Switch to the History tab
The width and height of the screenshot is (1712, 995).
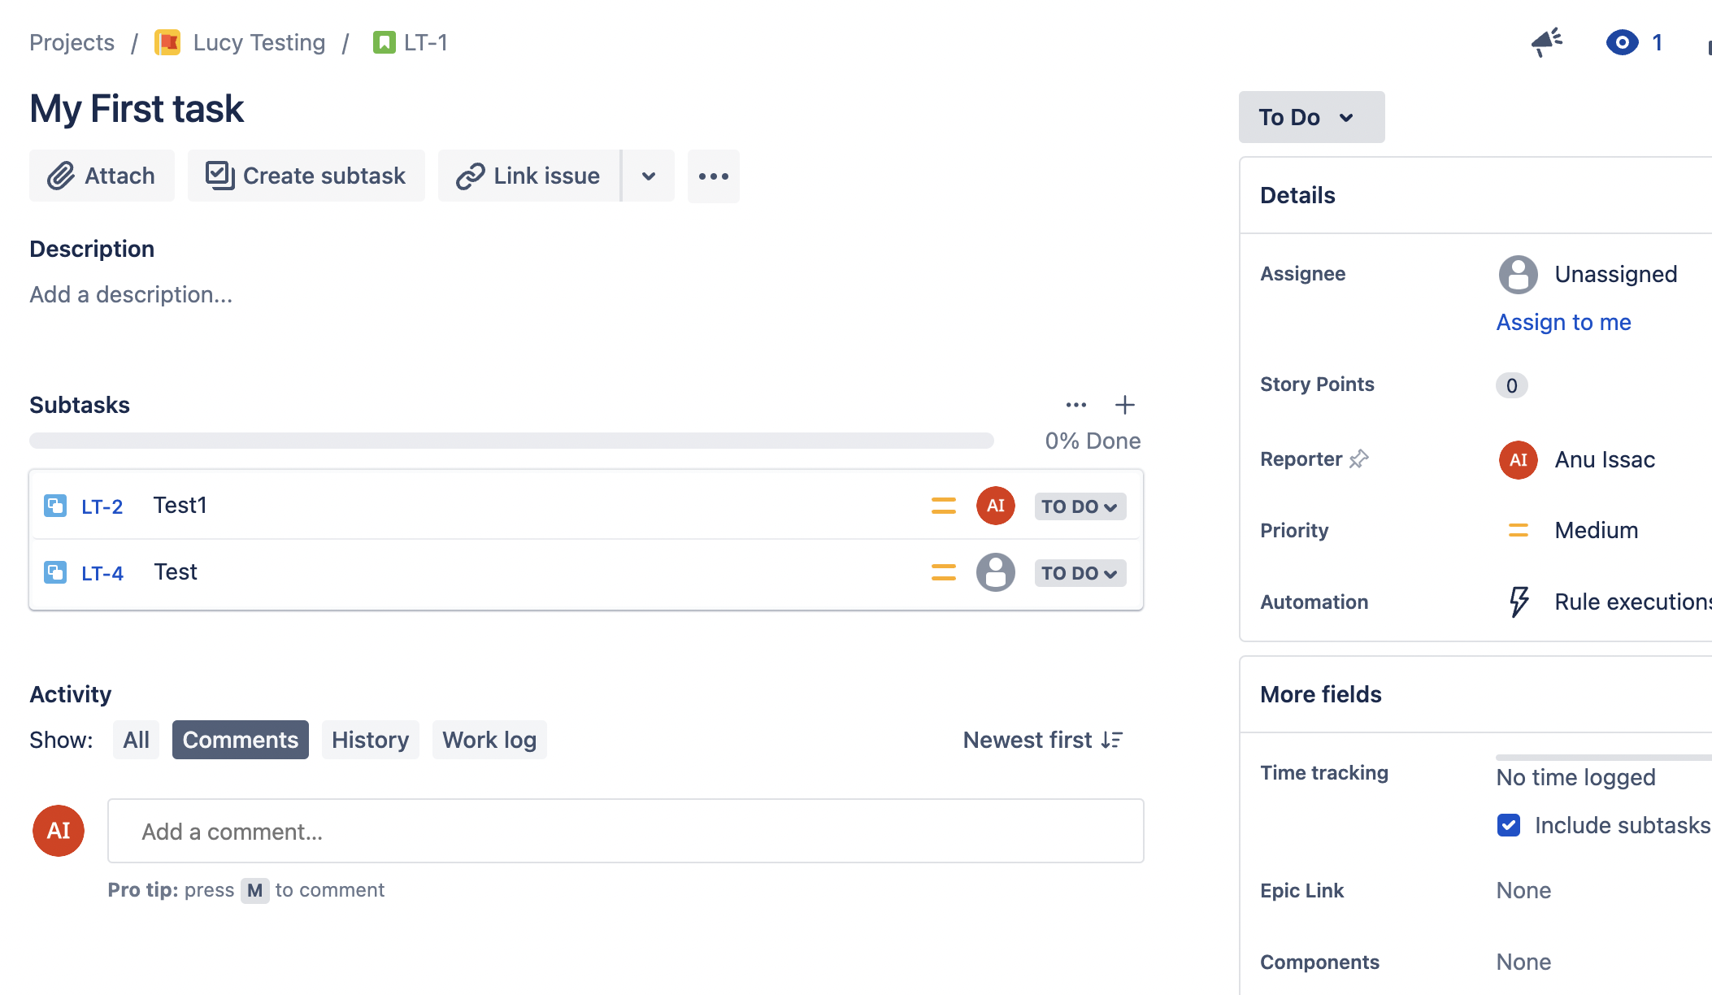pyautogui.click(x=371, y=740)
